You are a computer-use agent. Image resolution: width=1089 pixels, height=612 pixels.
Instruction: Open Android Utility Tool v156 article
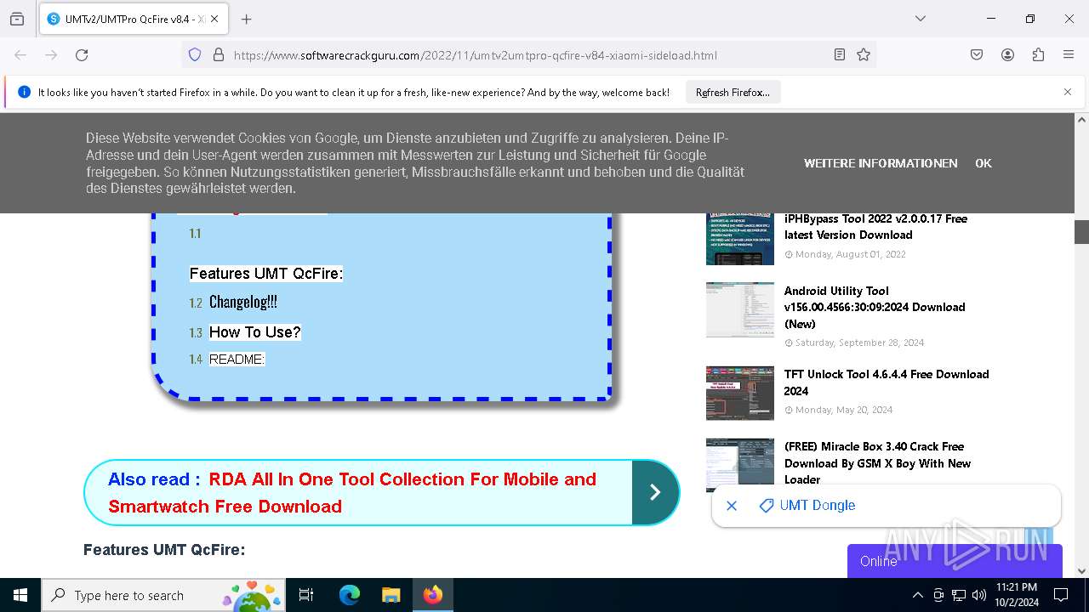pyautogui.click(x=875, y=307)
